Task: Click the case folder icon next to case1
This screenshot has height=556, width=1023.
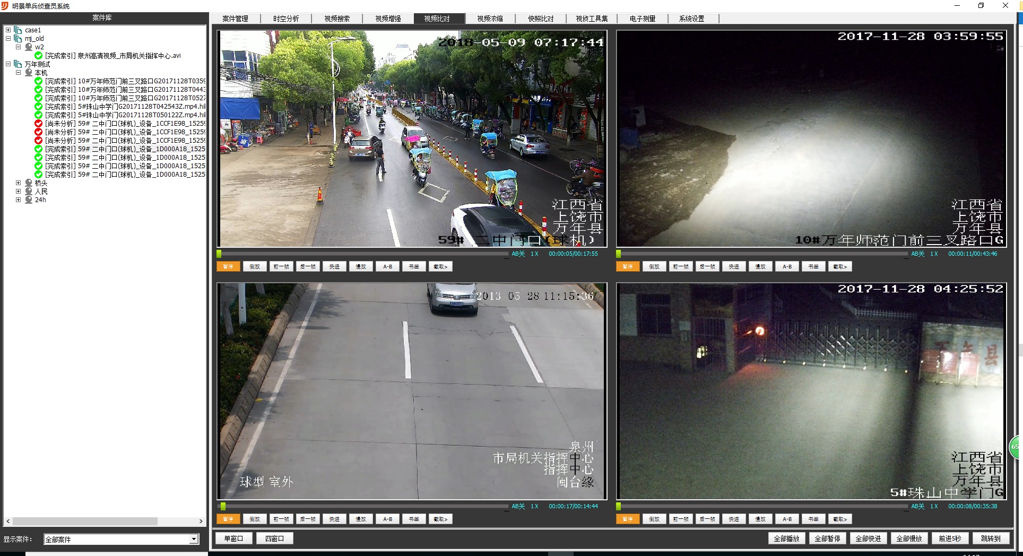Action: coord(18,30)
